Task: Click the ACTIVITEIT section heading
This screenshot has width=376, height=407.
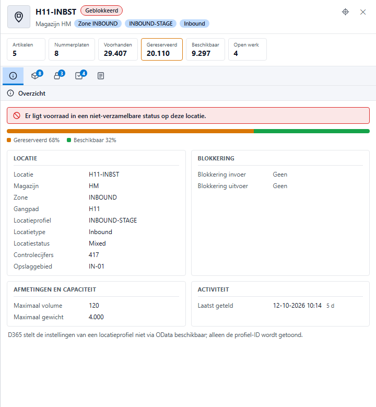Action: [x=213, y=289]
